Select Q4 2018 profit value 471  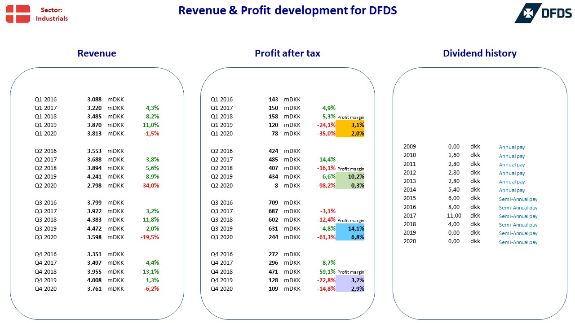point(273,271)
